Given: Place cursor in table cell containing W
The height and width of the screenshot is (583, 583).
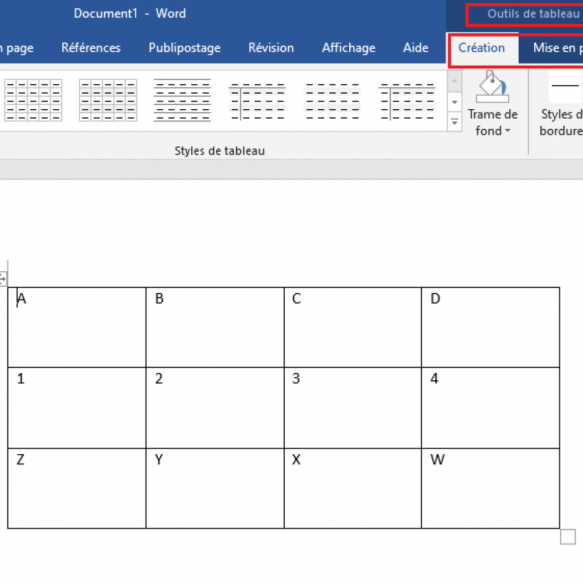Looking at the screenshot, I should click(489, 487).
